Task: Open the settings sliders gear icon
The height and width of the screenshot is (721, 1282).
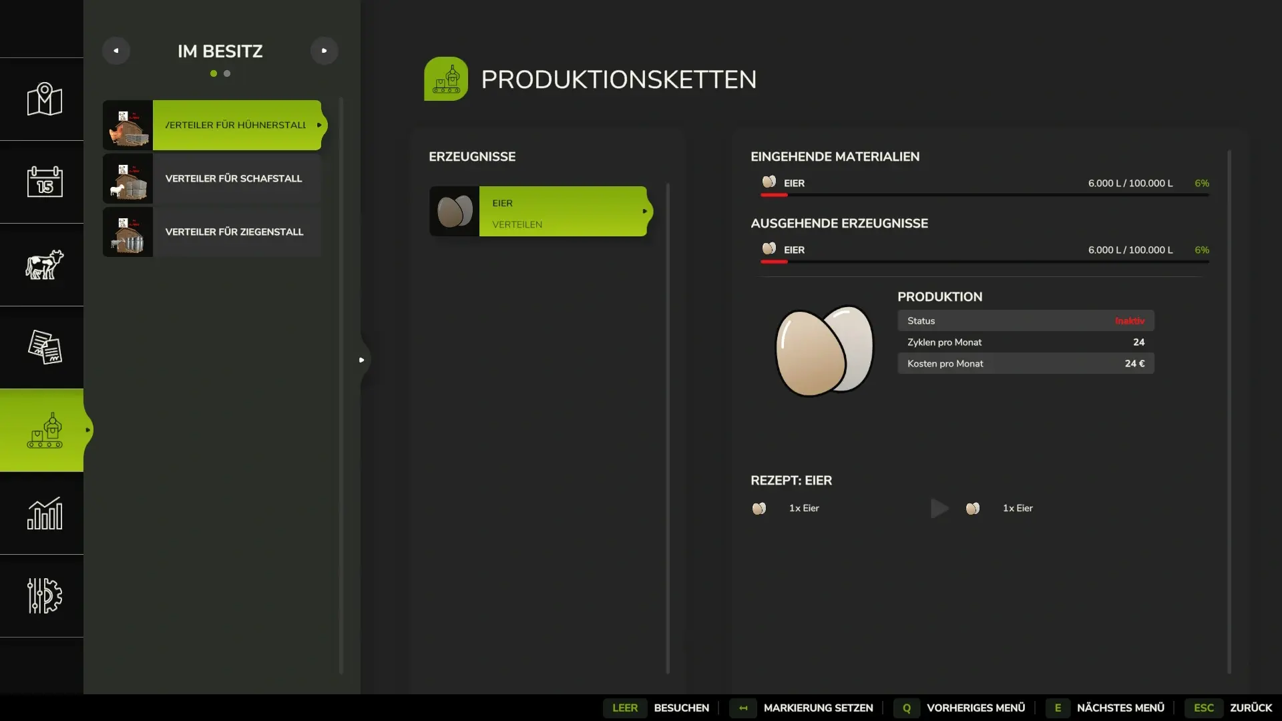Action: coord(44,595)
